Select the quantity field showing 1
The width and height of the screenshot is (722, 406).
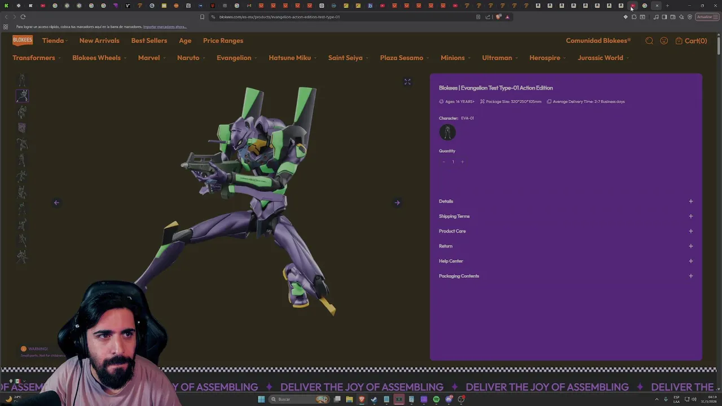(452, 162)
